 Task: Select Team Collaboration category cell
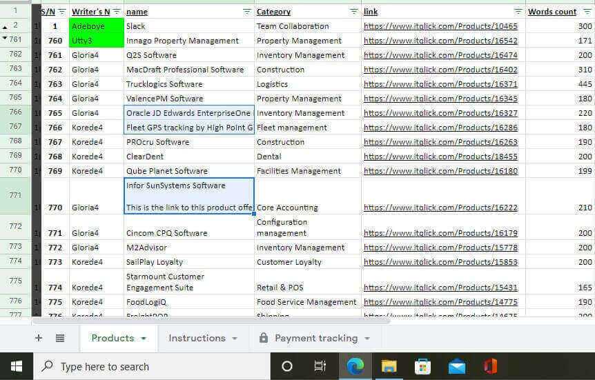[308, 26]
